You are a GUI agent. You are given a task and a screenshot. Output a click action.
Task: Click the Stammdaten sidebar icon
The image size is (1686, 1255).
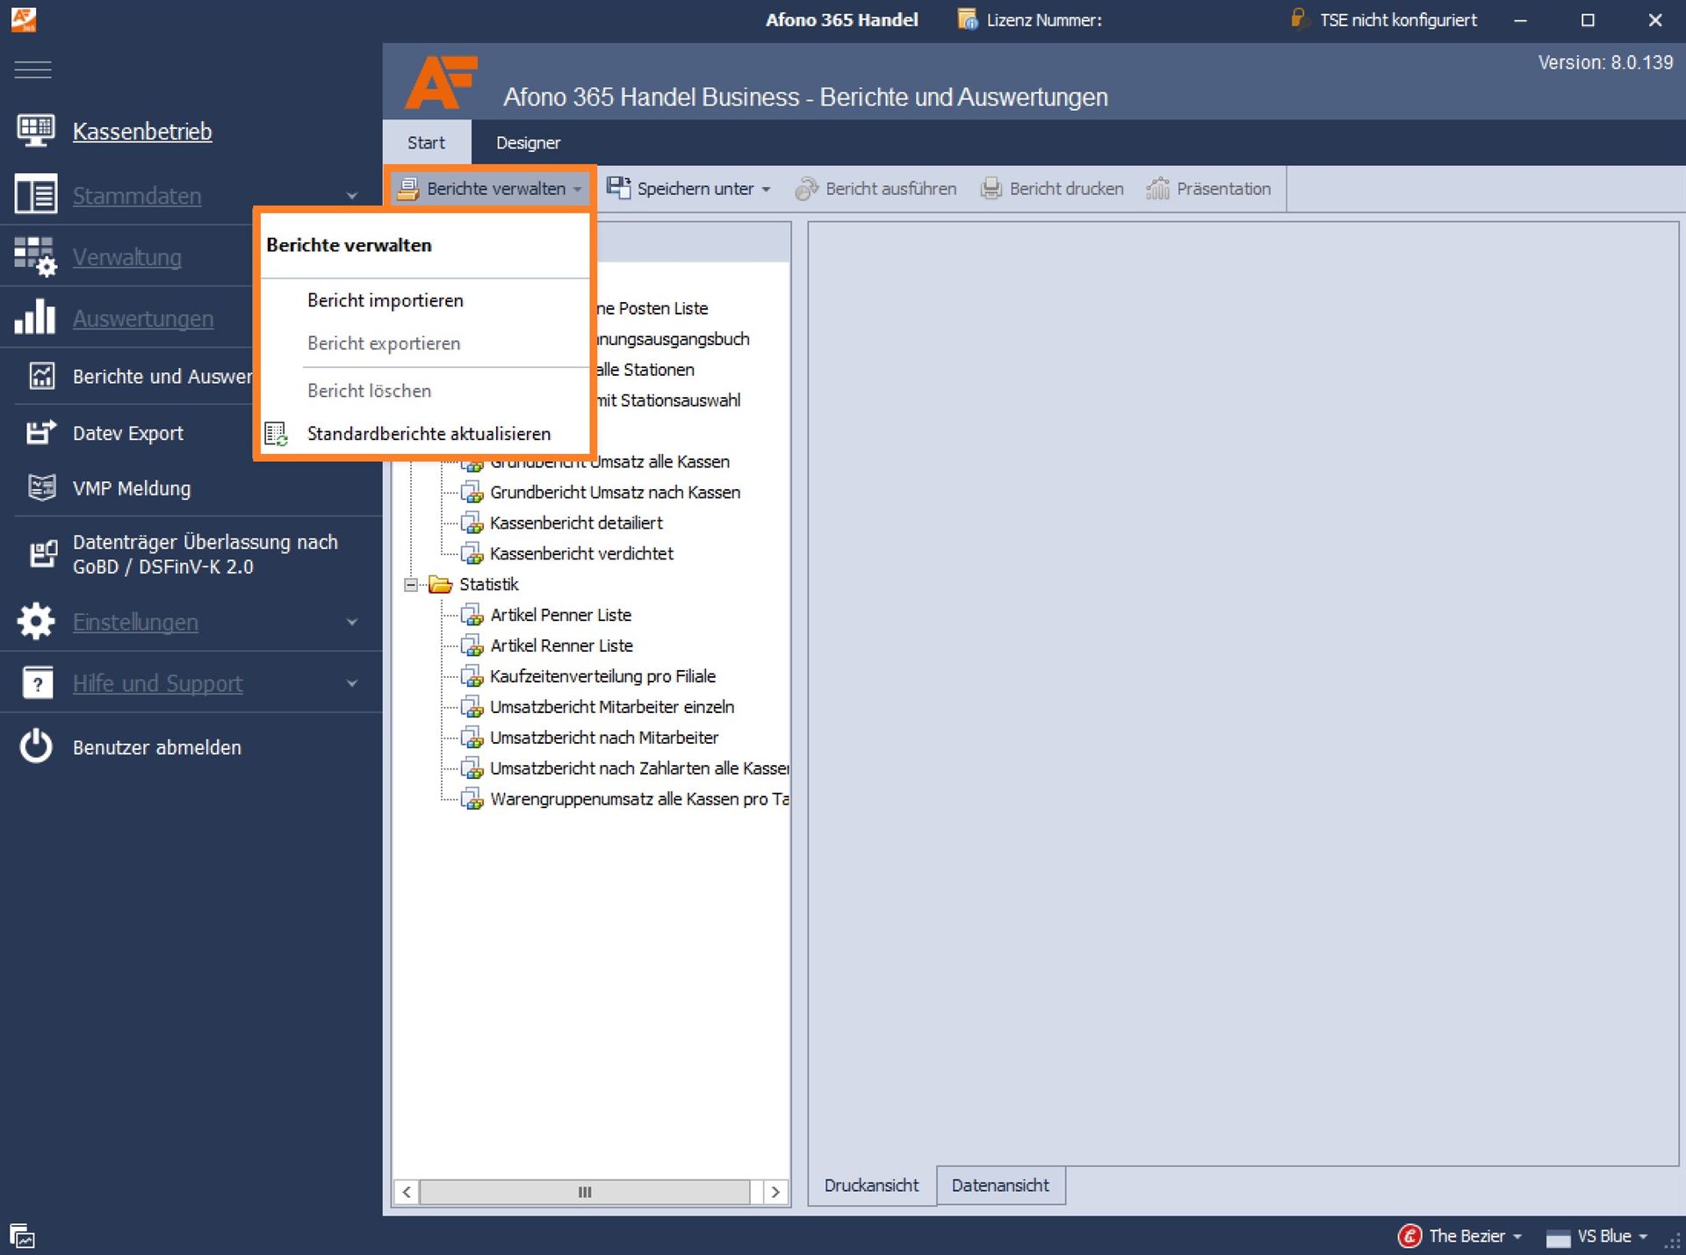point(36,194)
